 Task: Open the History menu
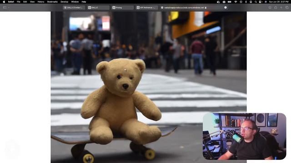pos(41,2)
